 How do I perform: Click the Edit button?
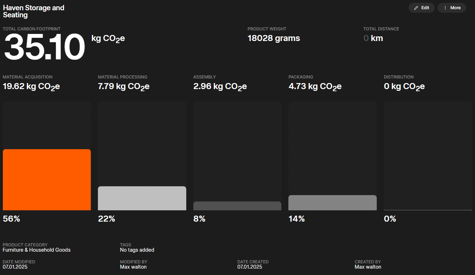click(422, 8)
